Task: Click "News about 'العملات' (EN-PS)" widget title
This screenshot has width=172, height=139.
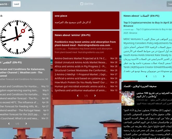Action: 142,16
